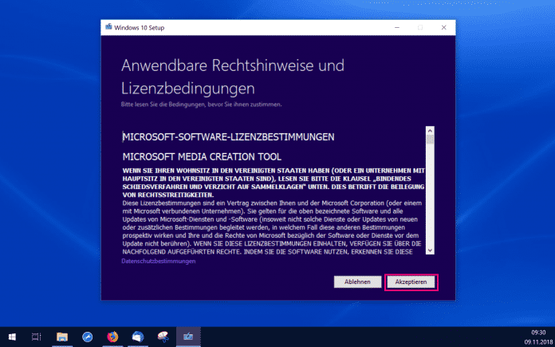Select the Windows 10 Setup taskbar icon

coord(189,337)
